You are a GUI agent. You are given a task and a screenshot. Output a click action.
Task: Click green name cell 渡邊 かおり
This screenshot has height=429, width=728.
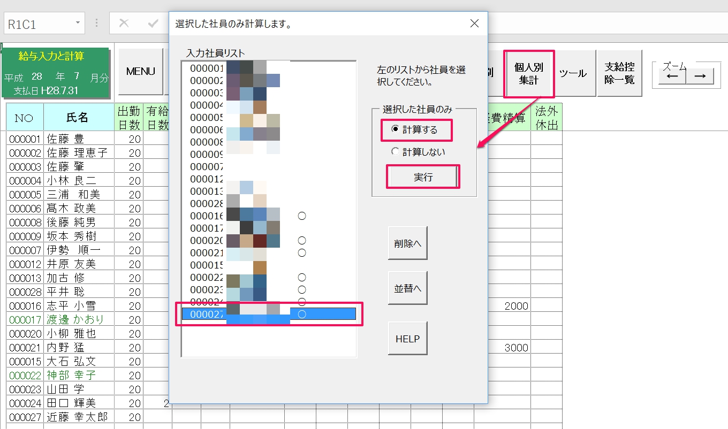79,319
